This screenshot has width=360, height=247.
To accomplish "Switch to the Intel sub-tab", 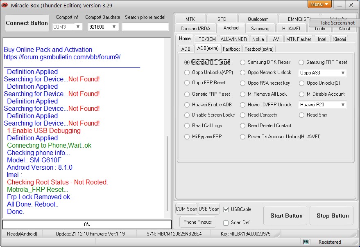I will [322, 39].
